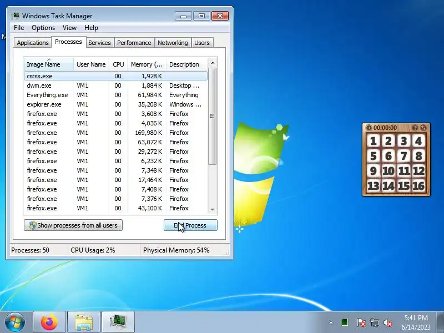Image resolution: width=444 pixels, height=333 pixels.
Task: Click Show processes from all users
Action: pyautogui.click(x=73, y=225)
